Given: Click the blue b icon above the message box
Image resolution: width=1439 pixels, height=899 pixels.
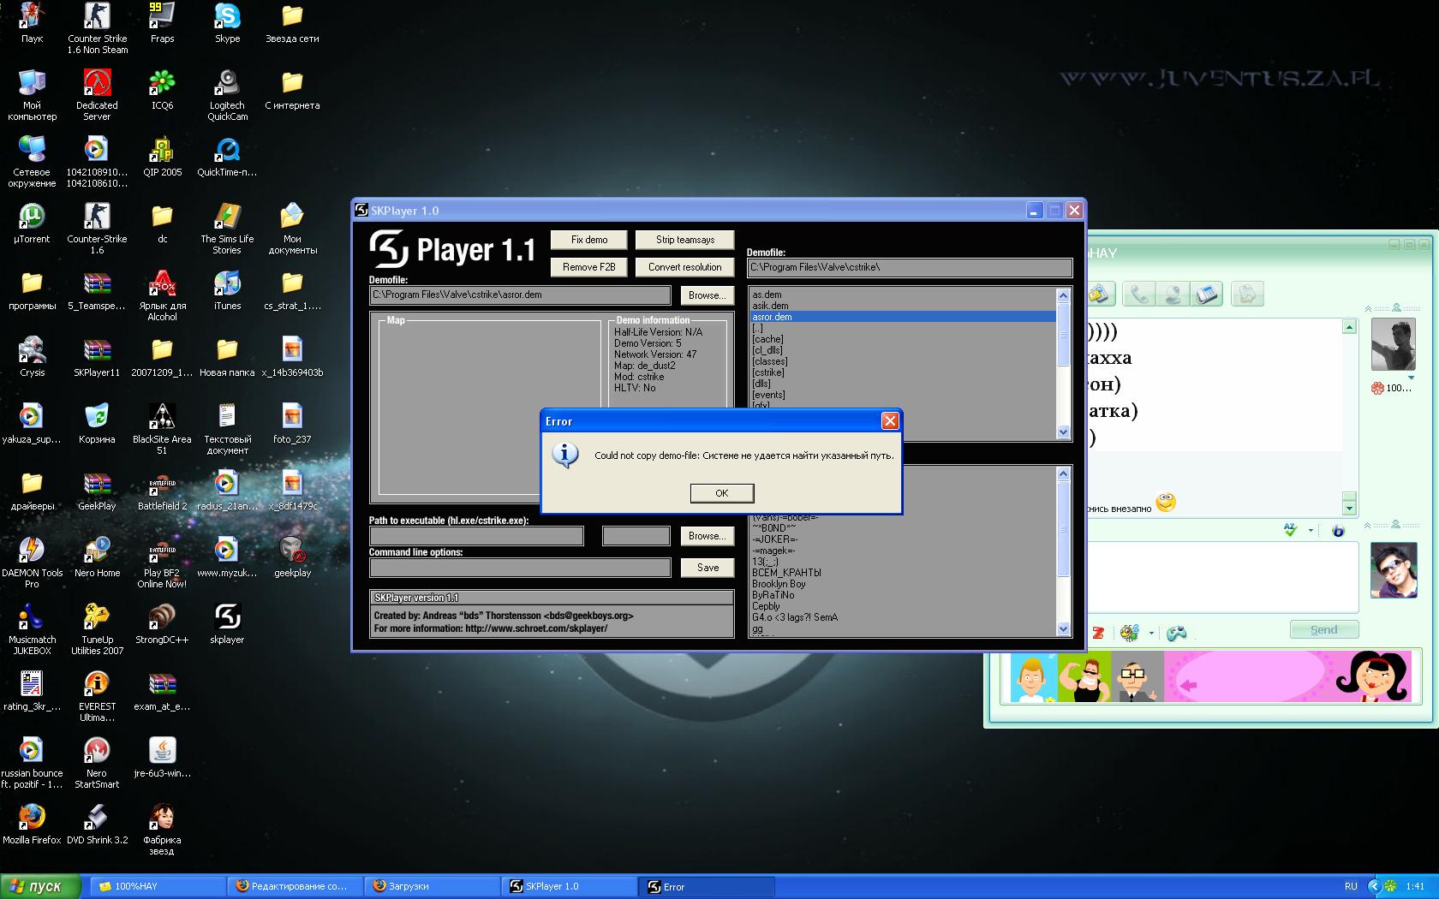Looking at the screenshot, I should tap(1338, 531).
